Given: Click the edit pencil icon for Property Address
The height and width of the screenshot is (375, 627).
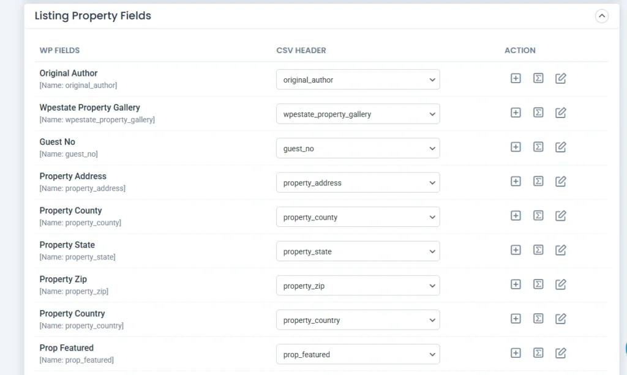Looking at the screenshot, I should click(560, 181).
